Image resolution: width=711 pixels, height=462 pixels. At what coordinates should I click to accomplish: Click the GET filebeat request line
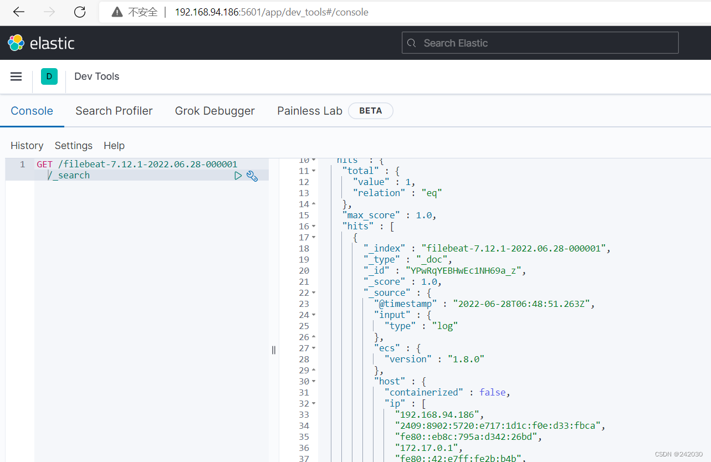click(x=137, y=164)
